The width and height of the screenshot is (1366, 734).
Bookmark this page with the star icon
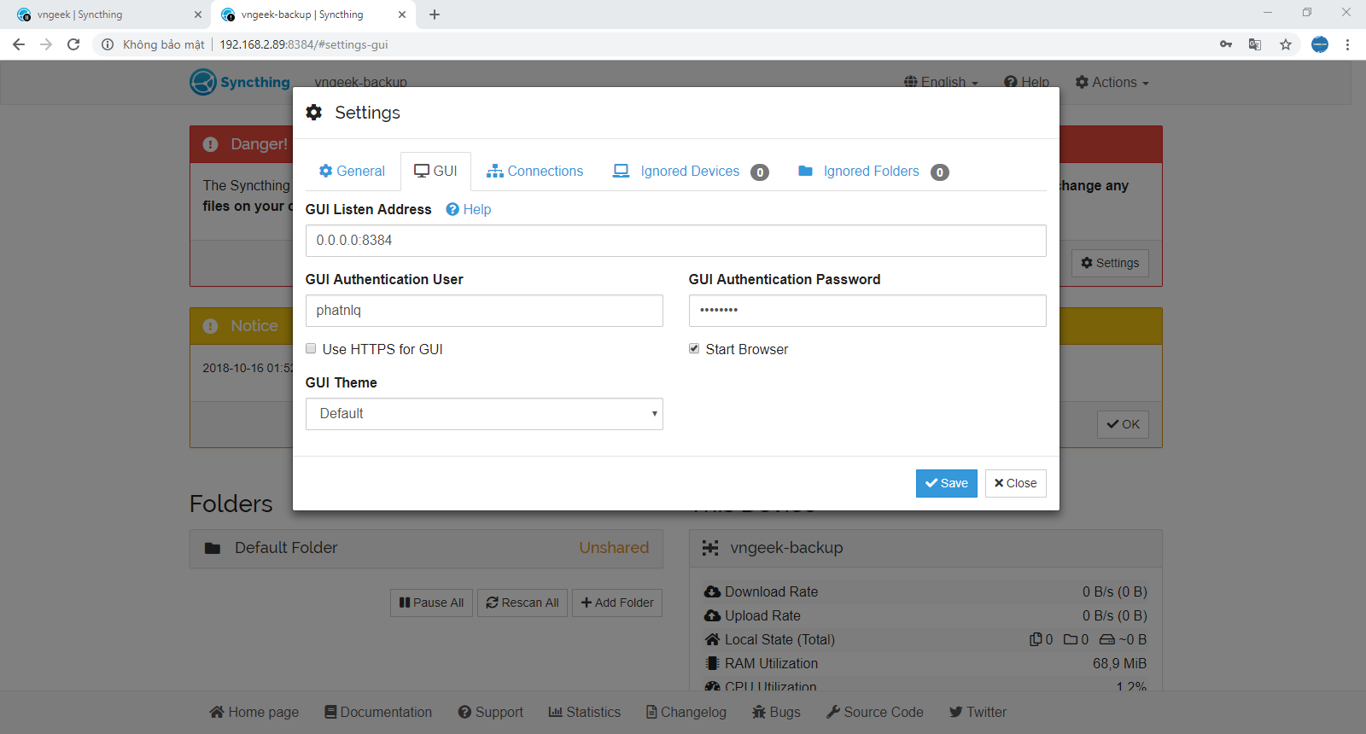tap(1286, 44)
